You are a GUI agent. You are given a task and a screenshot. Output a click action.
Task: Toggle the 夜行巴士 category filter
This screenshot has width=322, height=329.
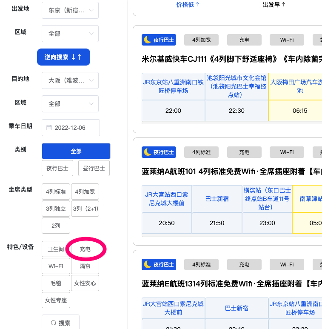coord(57,168)
